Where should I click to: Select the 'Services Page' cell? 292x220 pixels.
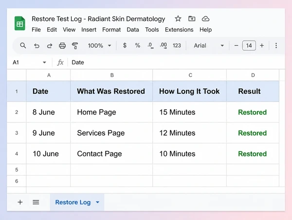111,133
